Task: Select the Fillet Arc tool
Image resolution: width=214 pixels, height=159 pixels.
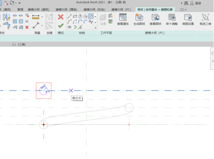Action: coord(85,22)
